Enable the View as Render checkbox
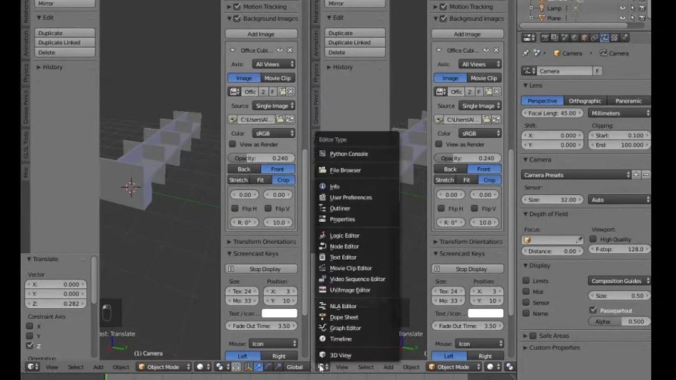 [232, 144]
